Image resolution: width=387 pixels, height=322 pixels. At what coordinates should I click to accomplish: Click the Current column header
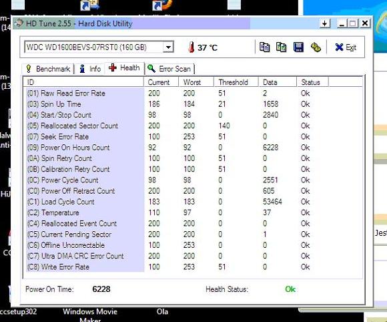pyautogui.click(x=161, y=82)
